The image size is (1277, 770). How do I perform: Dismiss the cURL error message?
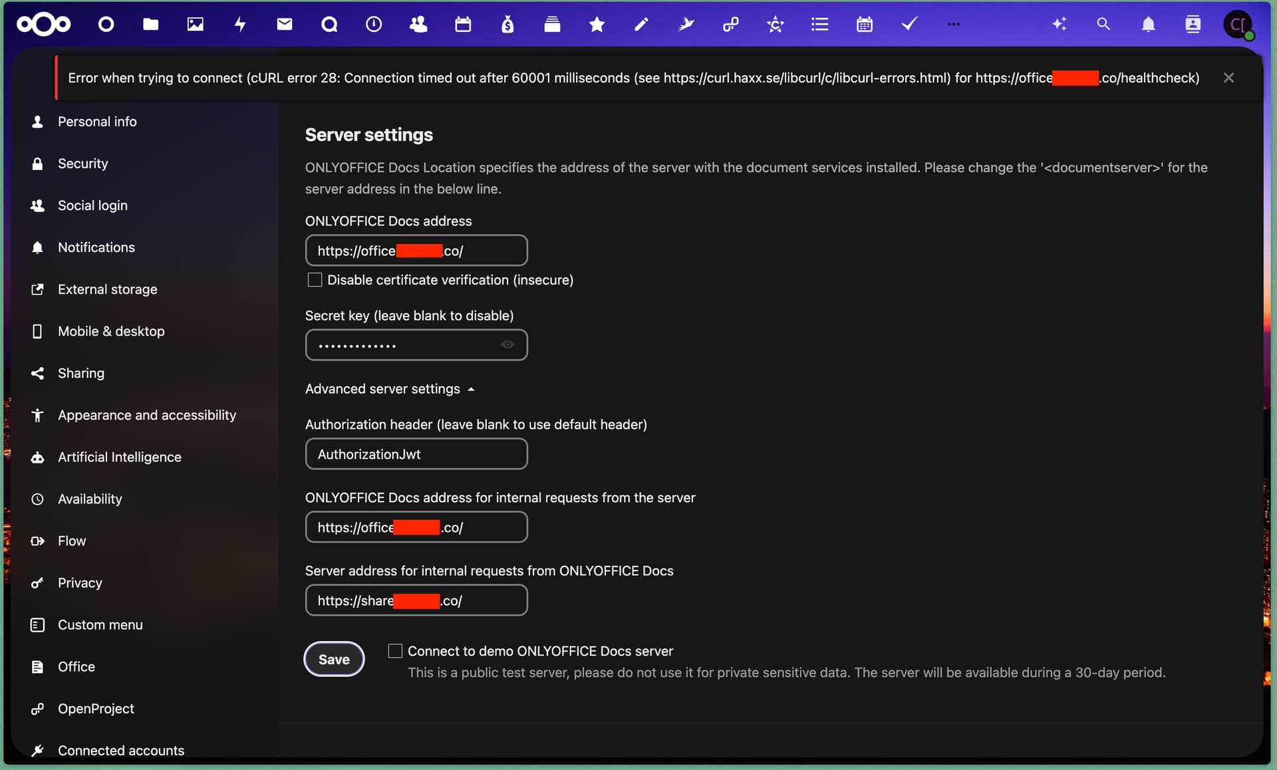1228,78
